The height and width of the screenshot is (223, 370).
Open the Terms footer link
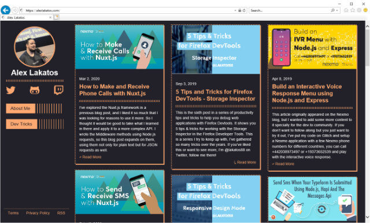pos(13,213)
